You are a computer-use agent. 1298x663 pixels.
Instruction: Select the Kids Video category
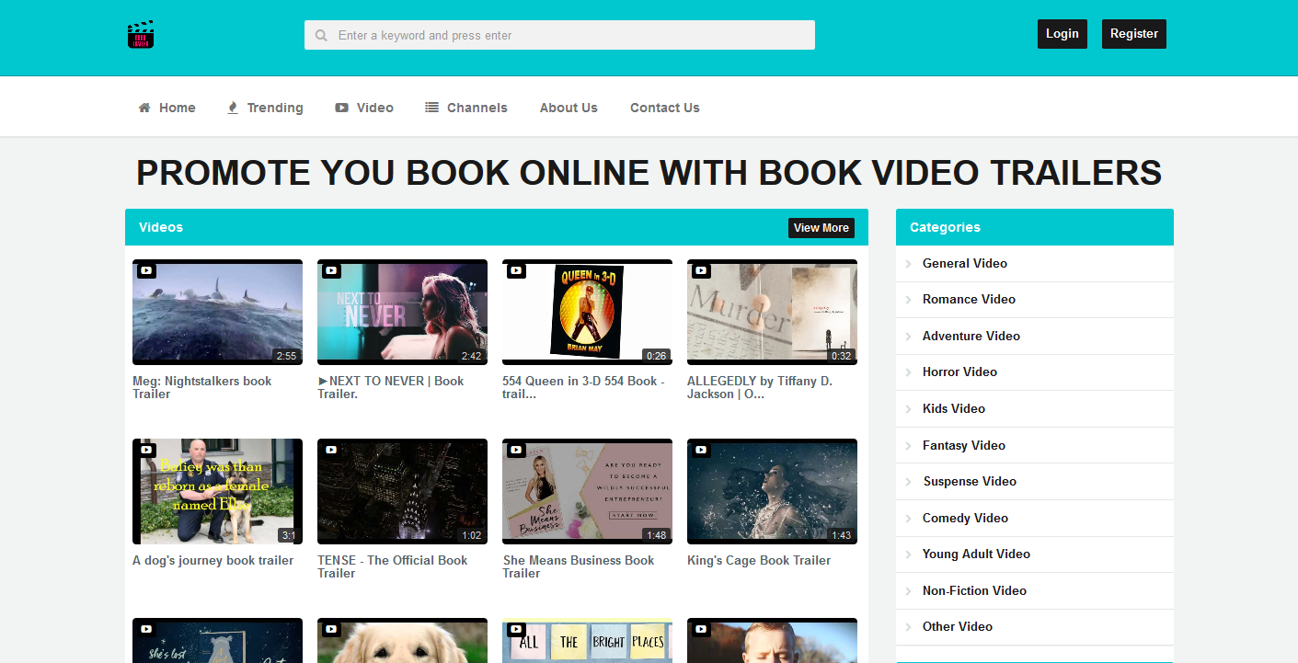pyautogui.click(x=953, y=408)
